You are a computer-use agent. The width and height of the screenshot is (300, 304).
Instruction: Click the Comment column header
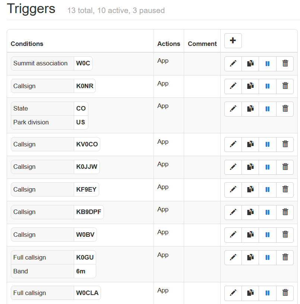(x=202, y=44)
